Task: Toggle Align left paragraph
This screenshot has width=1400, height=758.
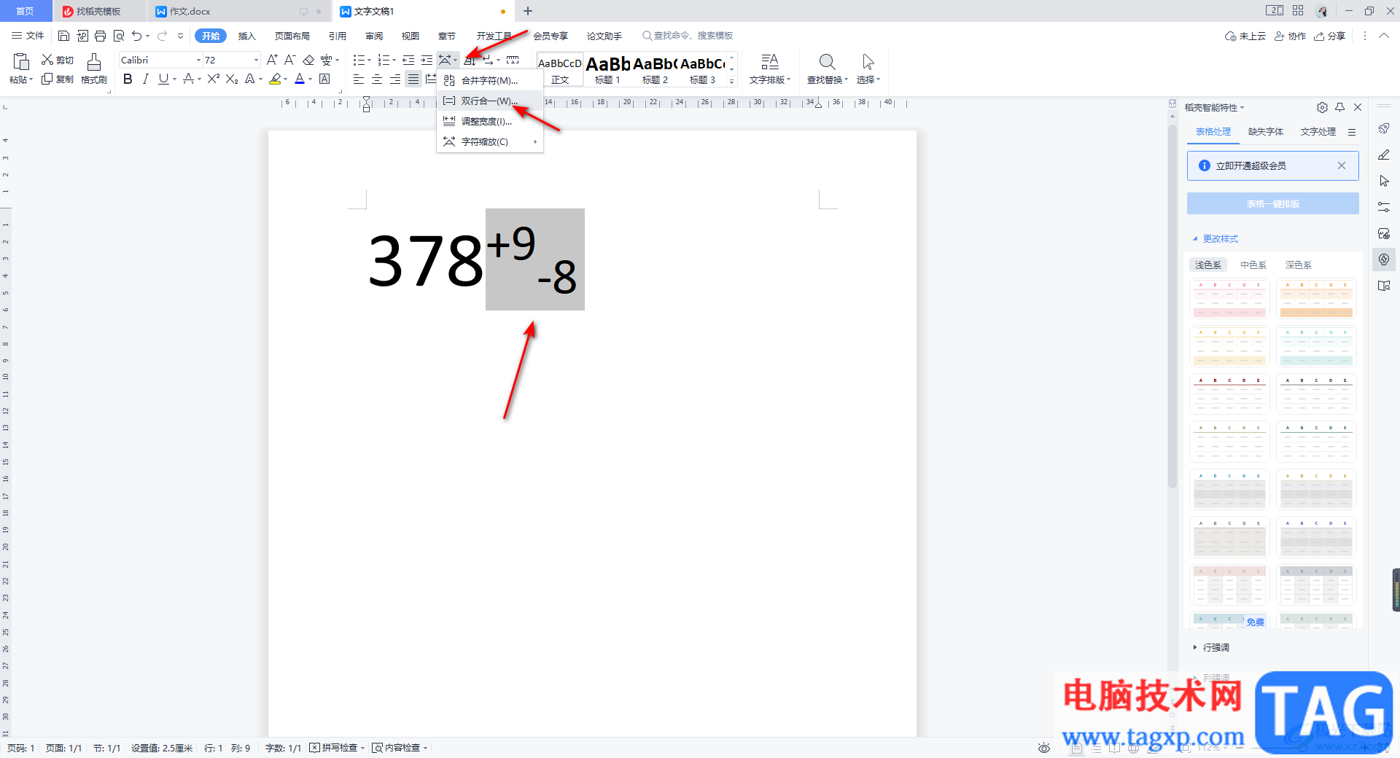Action: pyautogui.click(x=359, y=79)
